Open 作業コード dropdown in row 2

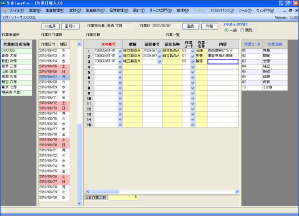point(192,56)
